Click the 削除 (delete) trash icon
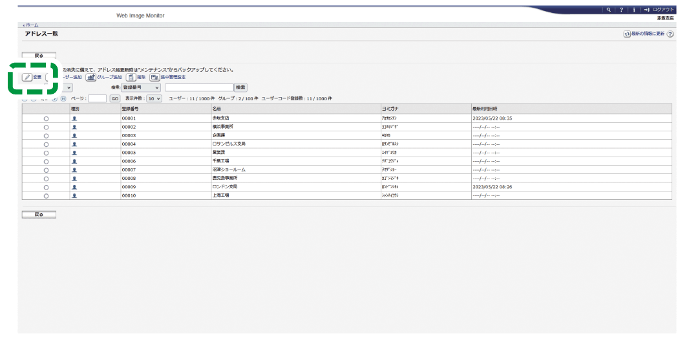 pos(131,77)
